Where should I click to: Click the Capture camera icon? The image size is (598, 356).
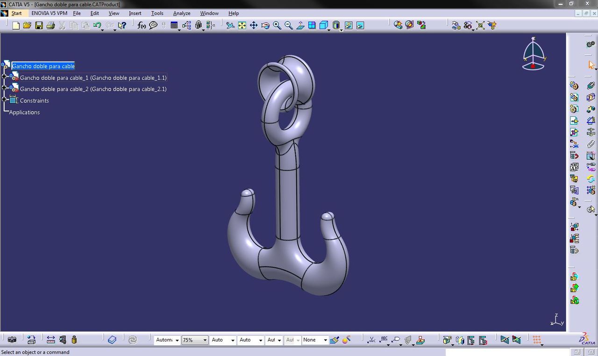[x=12, y=340]
